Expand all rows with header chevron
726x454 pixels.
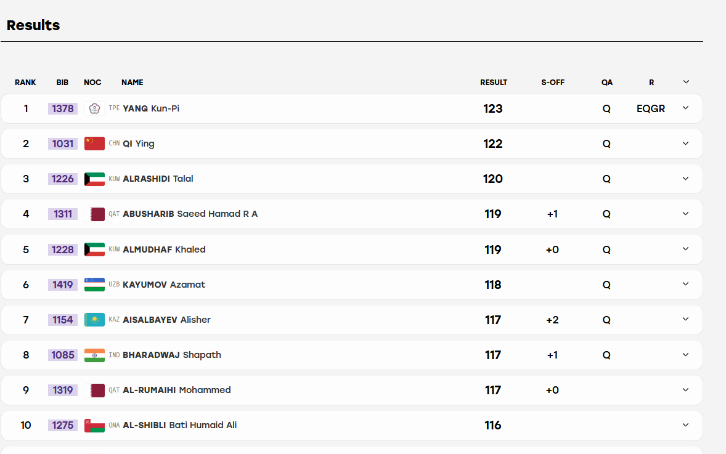pos(686,82)
